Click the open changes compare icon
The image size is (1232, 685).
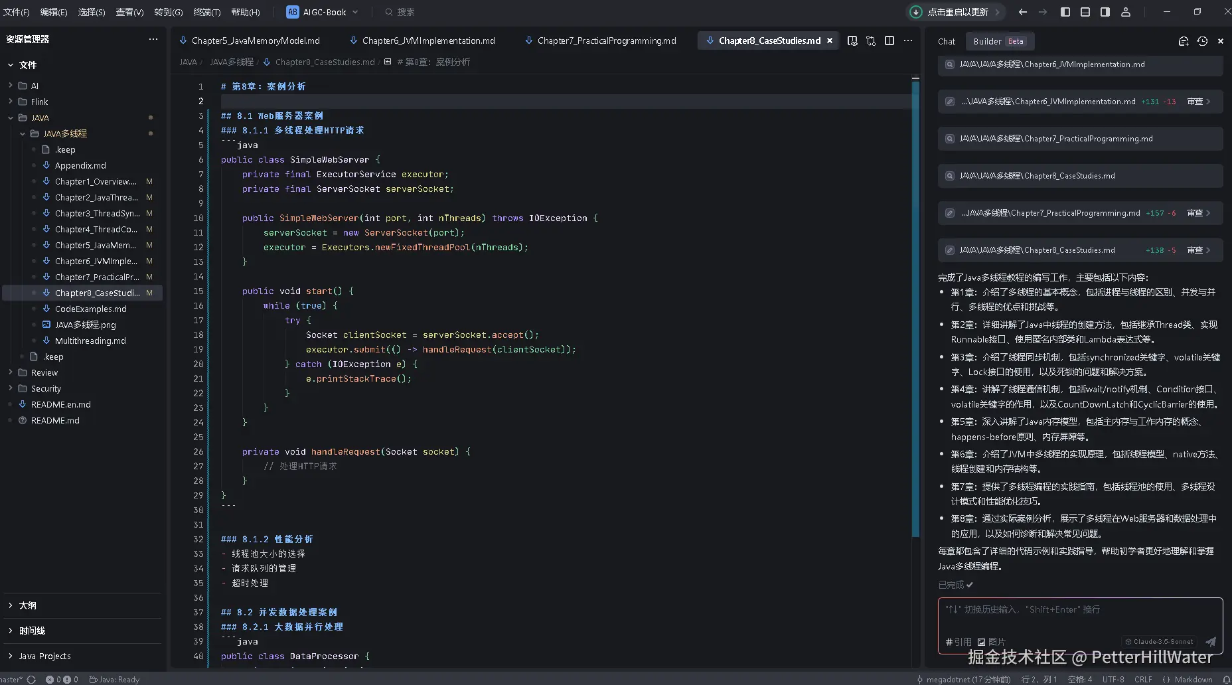tap(871, 40)
